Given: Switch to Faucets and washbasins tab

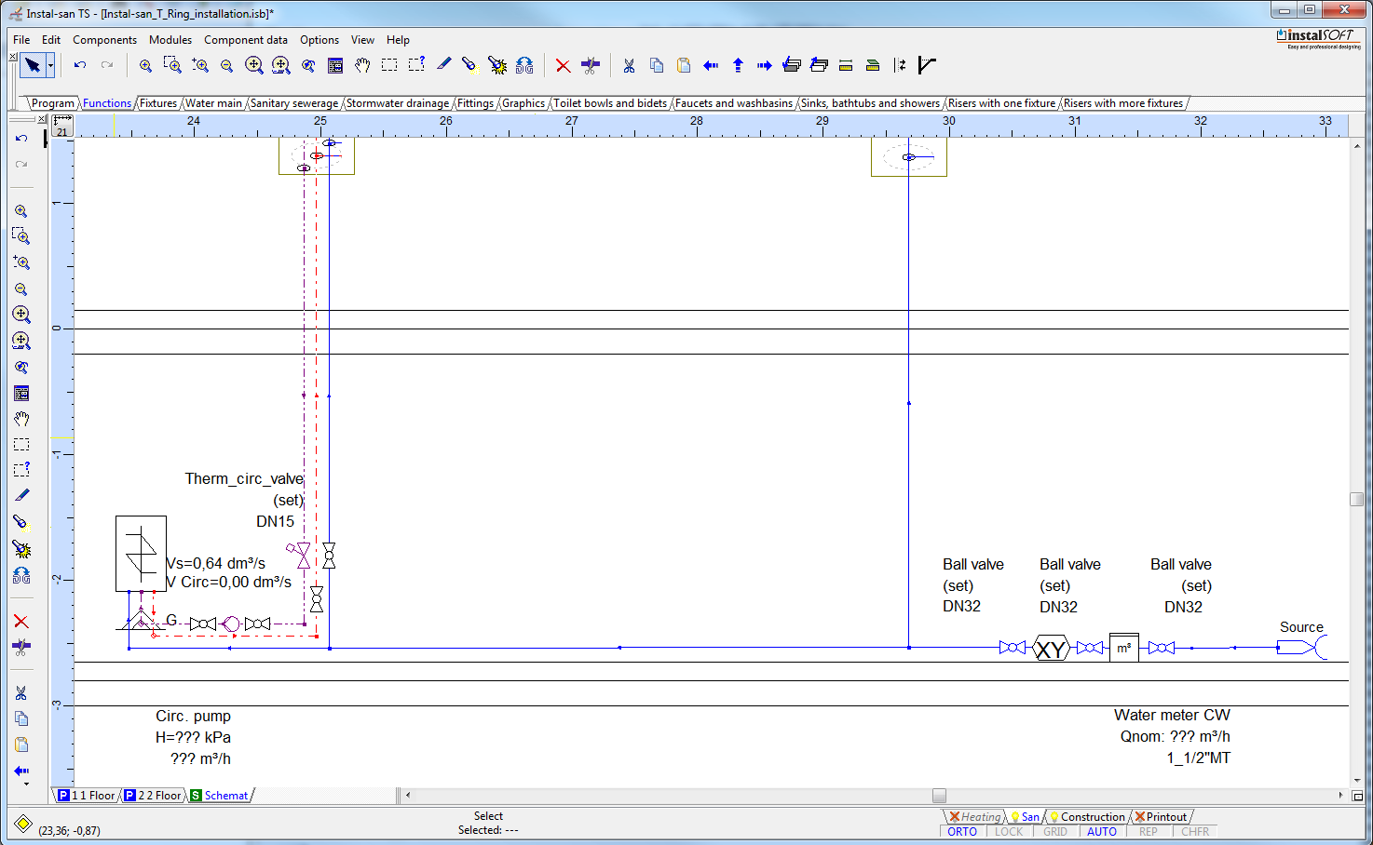Looking at the screenshot, I should coord(734,103).
